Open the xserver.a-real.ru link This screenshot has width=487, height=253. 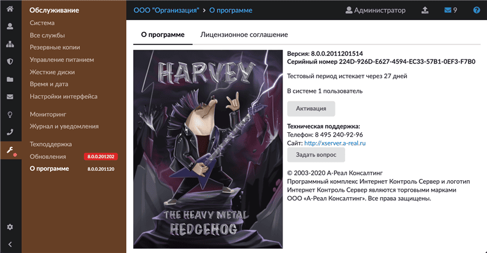[x=335, y=143]
